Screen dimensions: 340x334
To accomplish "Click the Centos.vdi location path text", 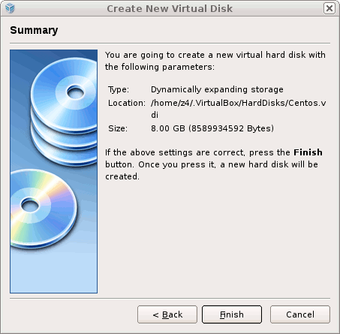I will point(238,109).
